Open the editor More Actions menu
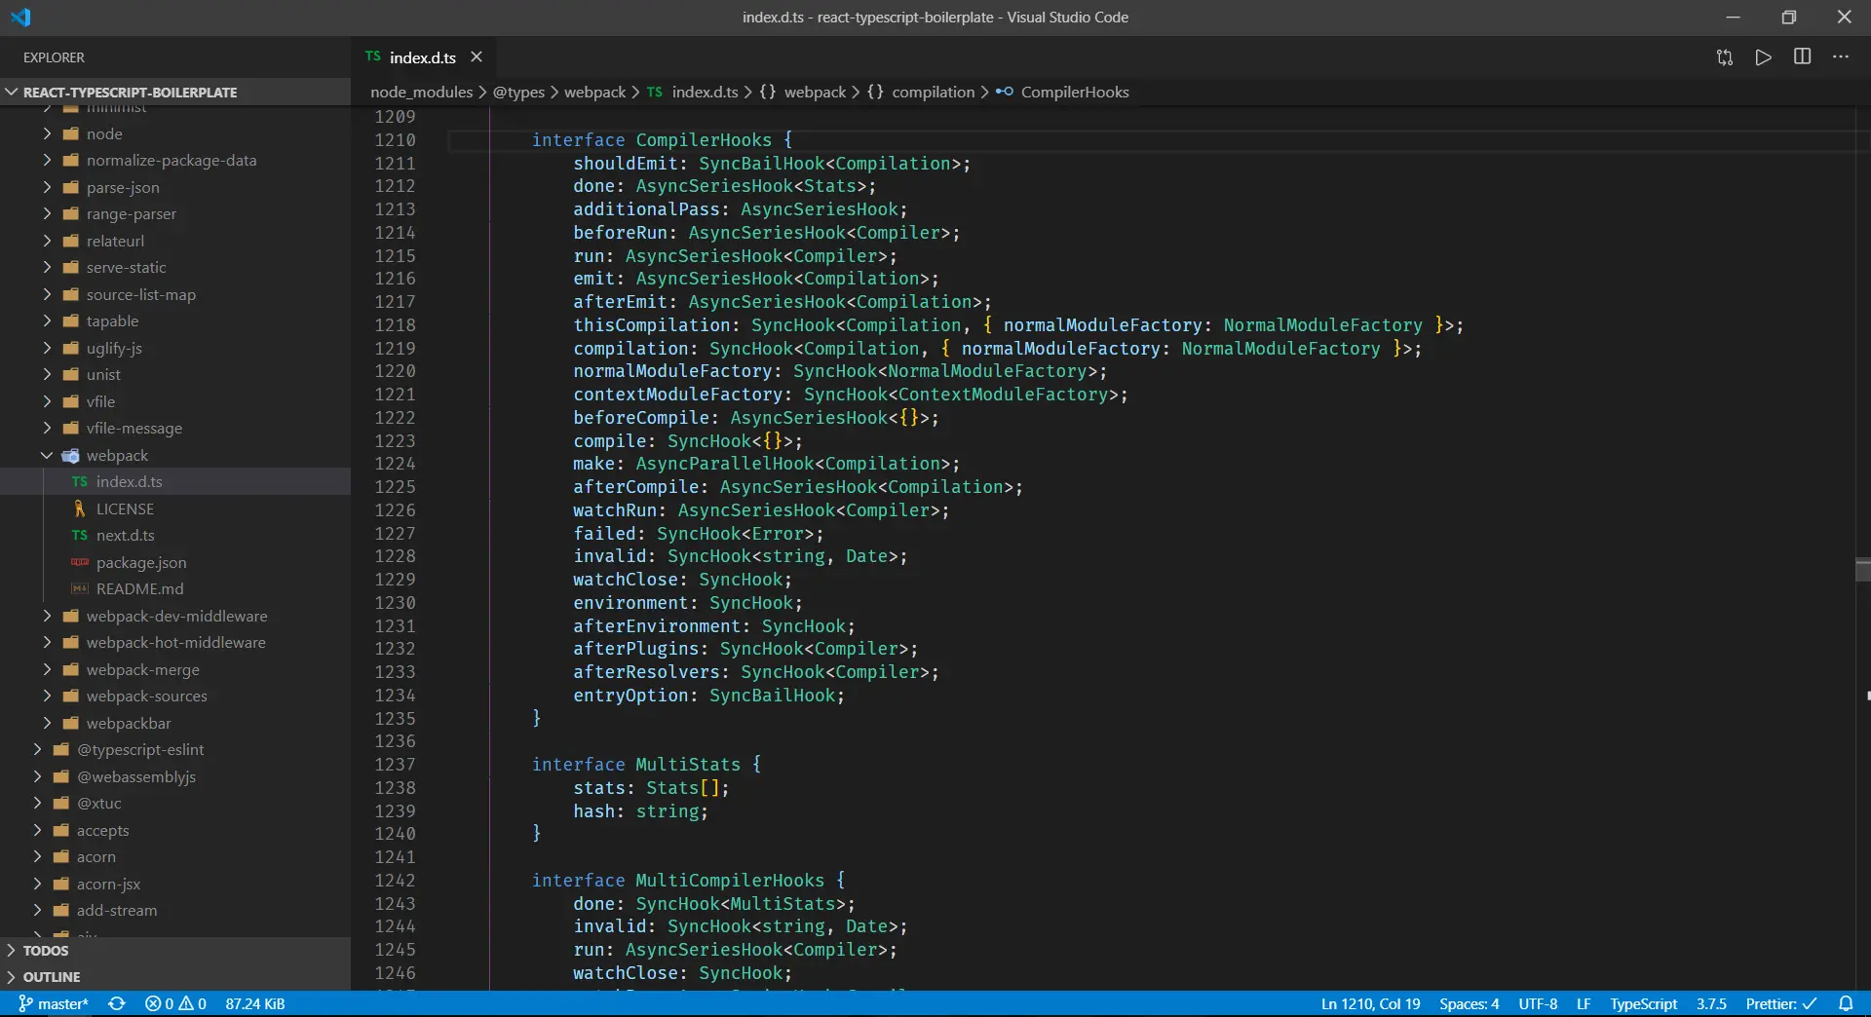1871x1017 pixels. [x=1841, y=57]
